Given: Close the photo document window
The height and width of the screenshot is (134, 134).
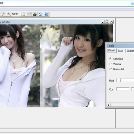Looking at the screenshot, I should [x=112, y=22].
